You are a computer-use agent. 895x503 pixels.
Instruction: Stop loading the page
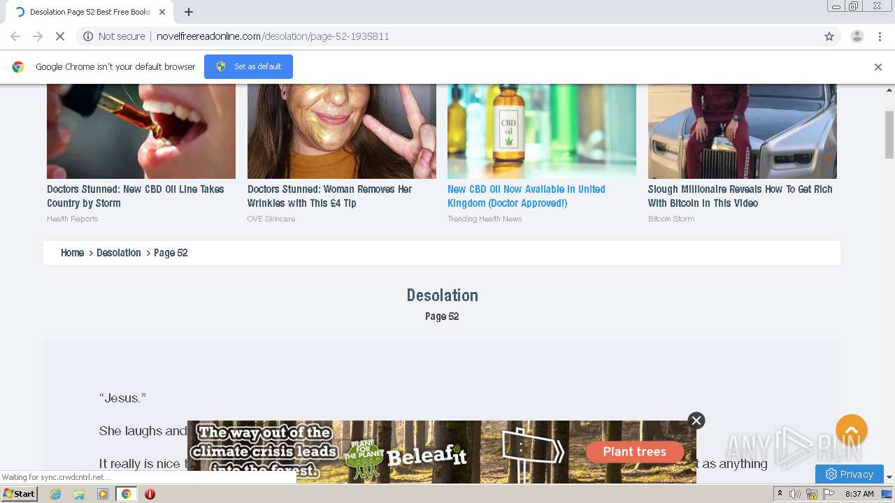coord(60,36)
